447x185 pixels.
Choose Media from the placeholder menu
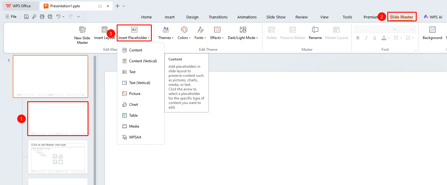click(141, 126)
